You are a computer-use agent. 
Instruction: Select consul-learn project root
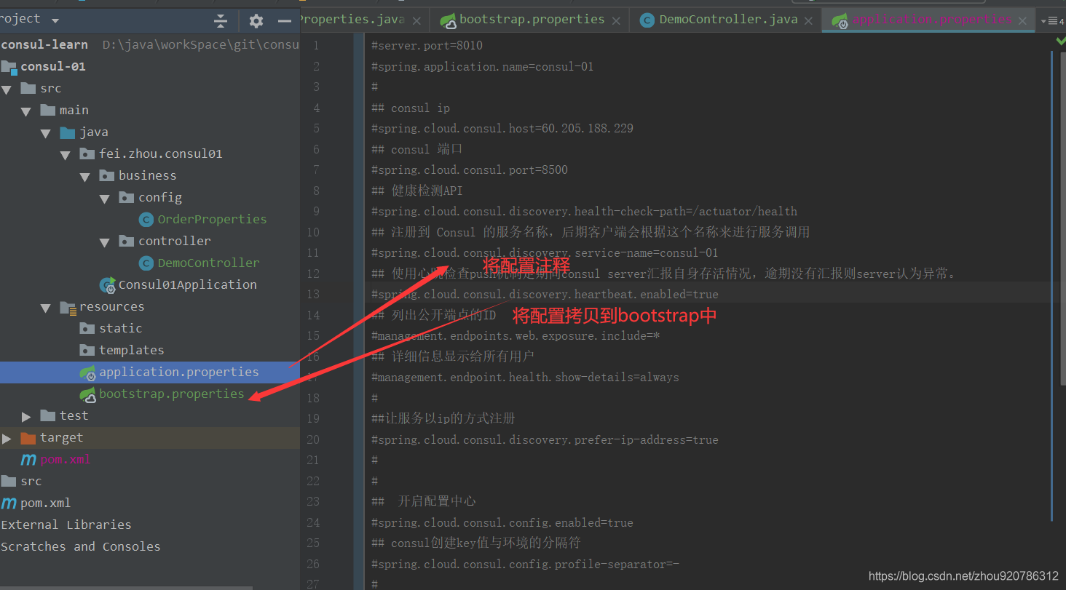44,44
